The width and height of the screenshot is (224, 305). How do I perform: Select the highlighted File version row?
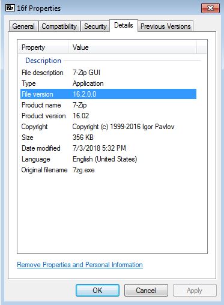click(x=108, y=94)
